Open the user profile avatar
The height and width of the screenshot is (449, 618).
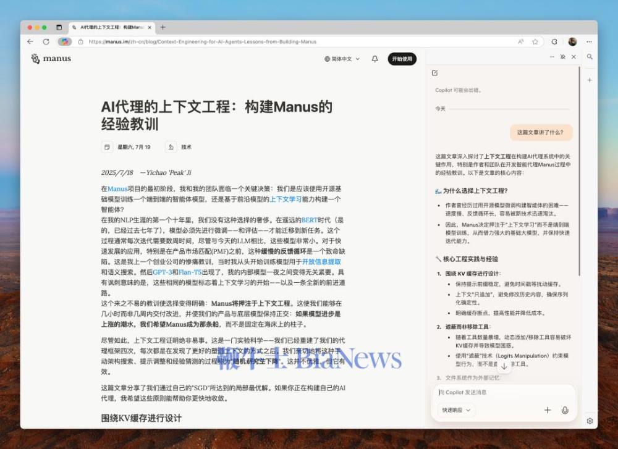tap(572, 41)
